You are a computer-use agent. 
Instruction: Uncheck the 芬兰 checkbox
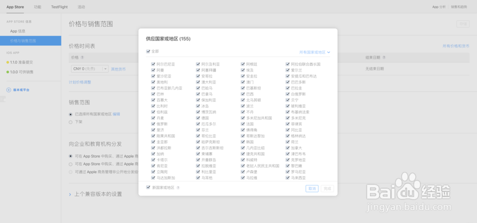[x=198, y=130]
